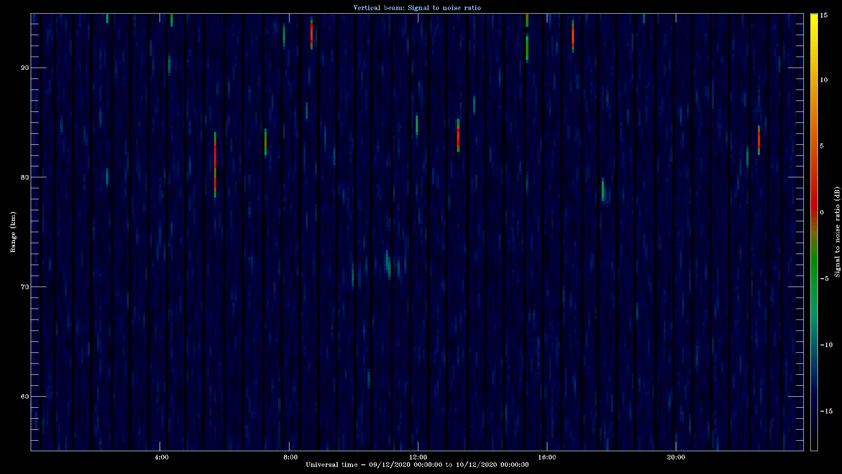Click the red echo streak after 13:00 near 83 km
Viewport: 842px width, 474px height.
point(458,136)
